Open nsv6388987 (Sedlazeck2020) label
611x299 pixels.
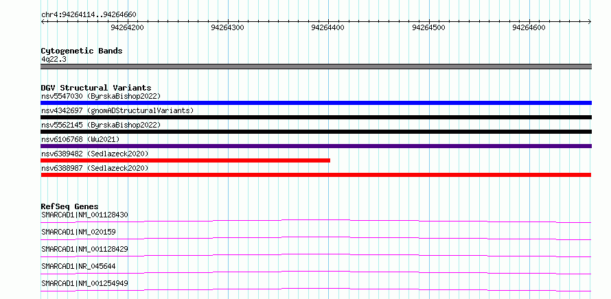point(95,168)
